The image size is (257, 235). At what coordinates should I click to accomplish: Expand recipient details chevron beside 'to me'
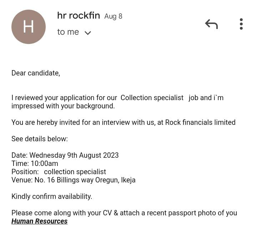88,33
